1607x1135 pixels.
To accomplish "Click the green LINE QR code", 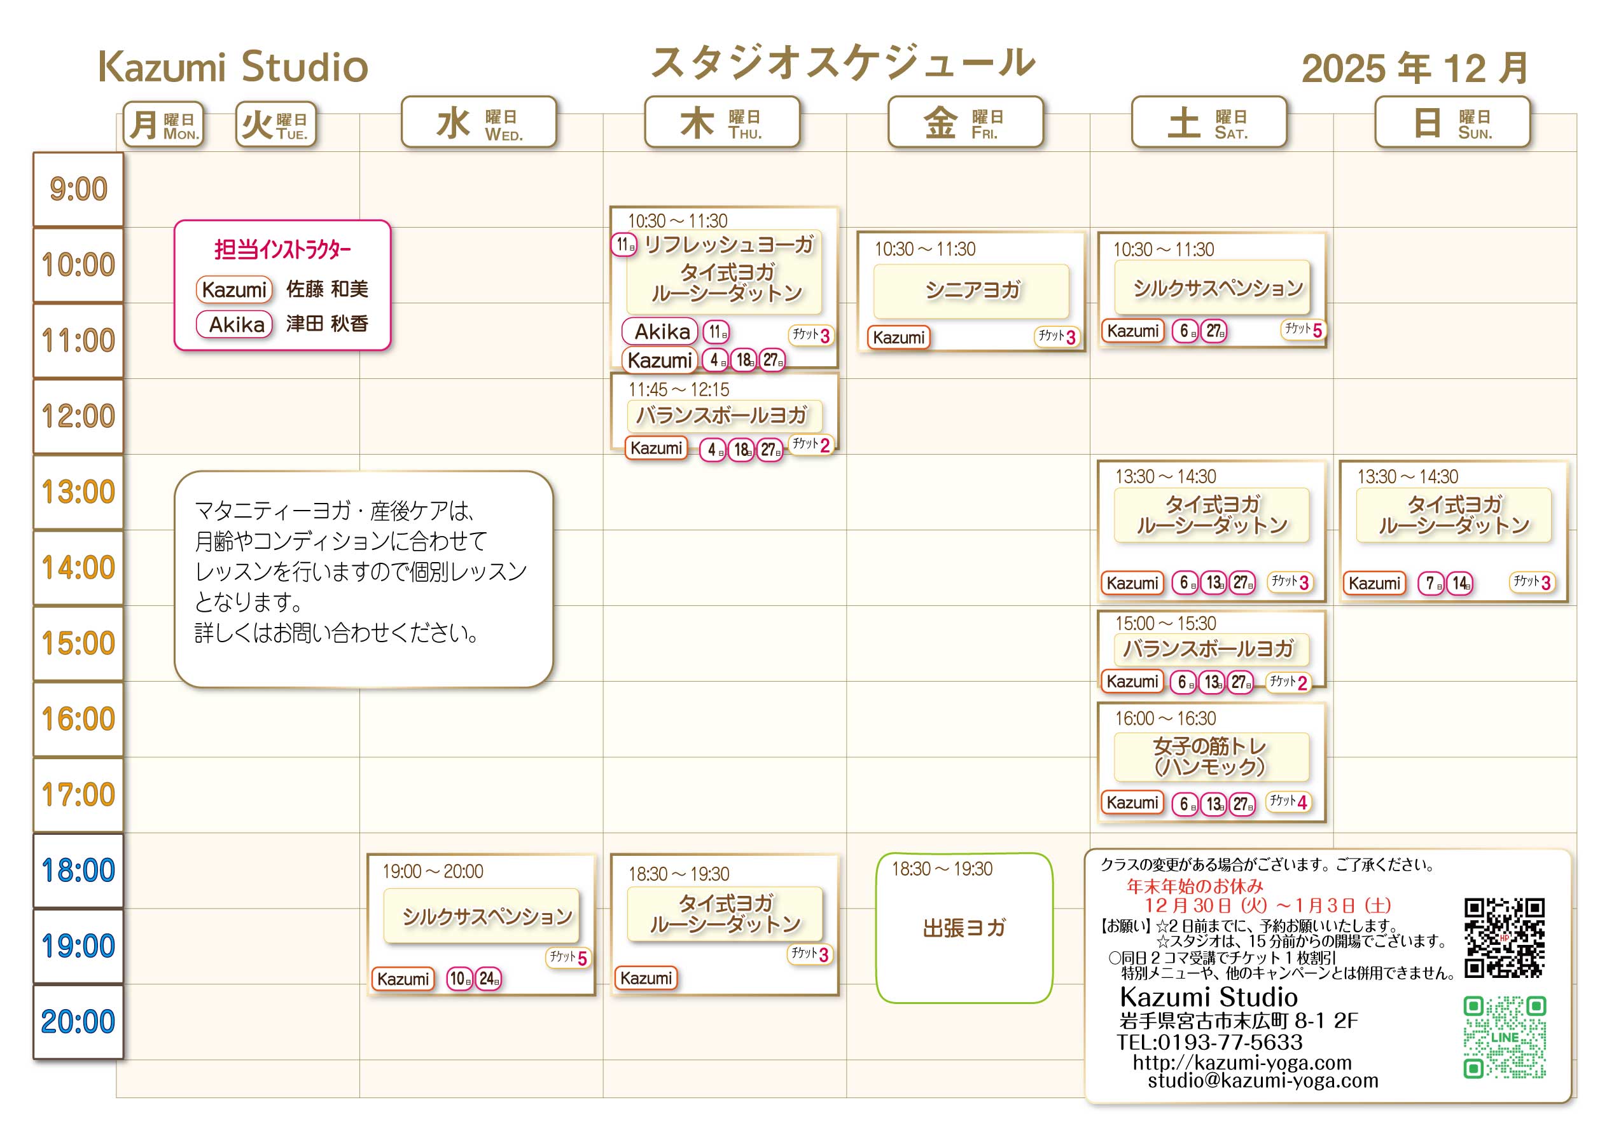I will (x=1503, y=1036).
